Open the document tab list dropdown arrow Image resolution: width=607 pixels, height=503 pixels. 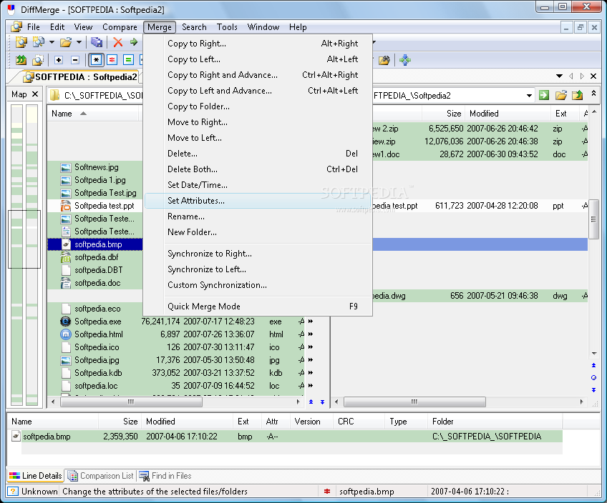(x=560, y=76)
